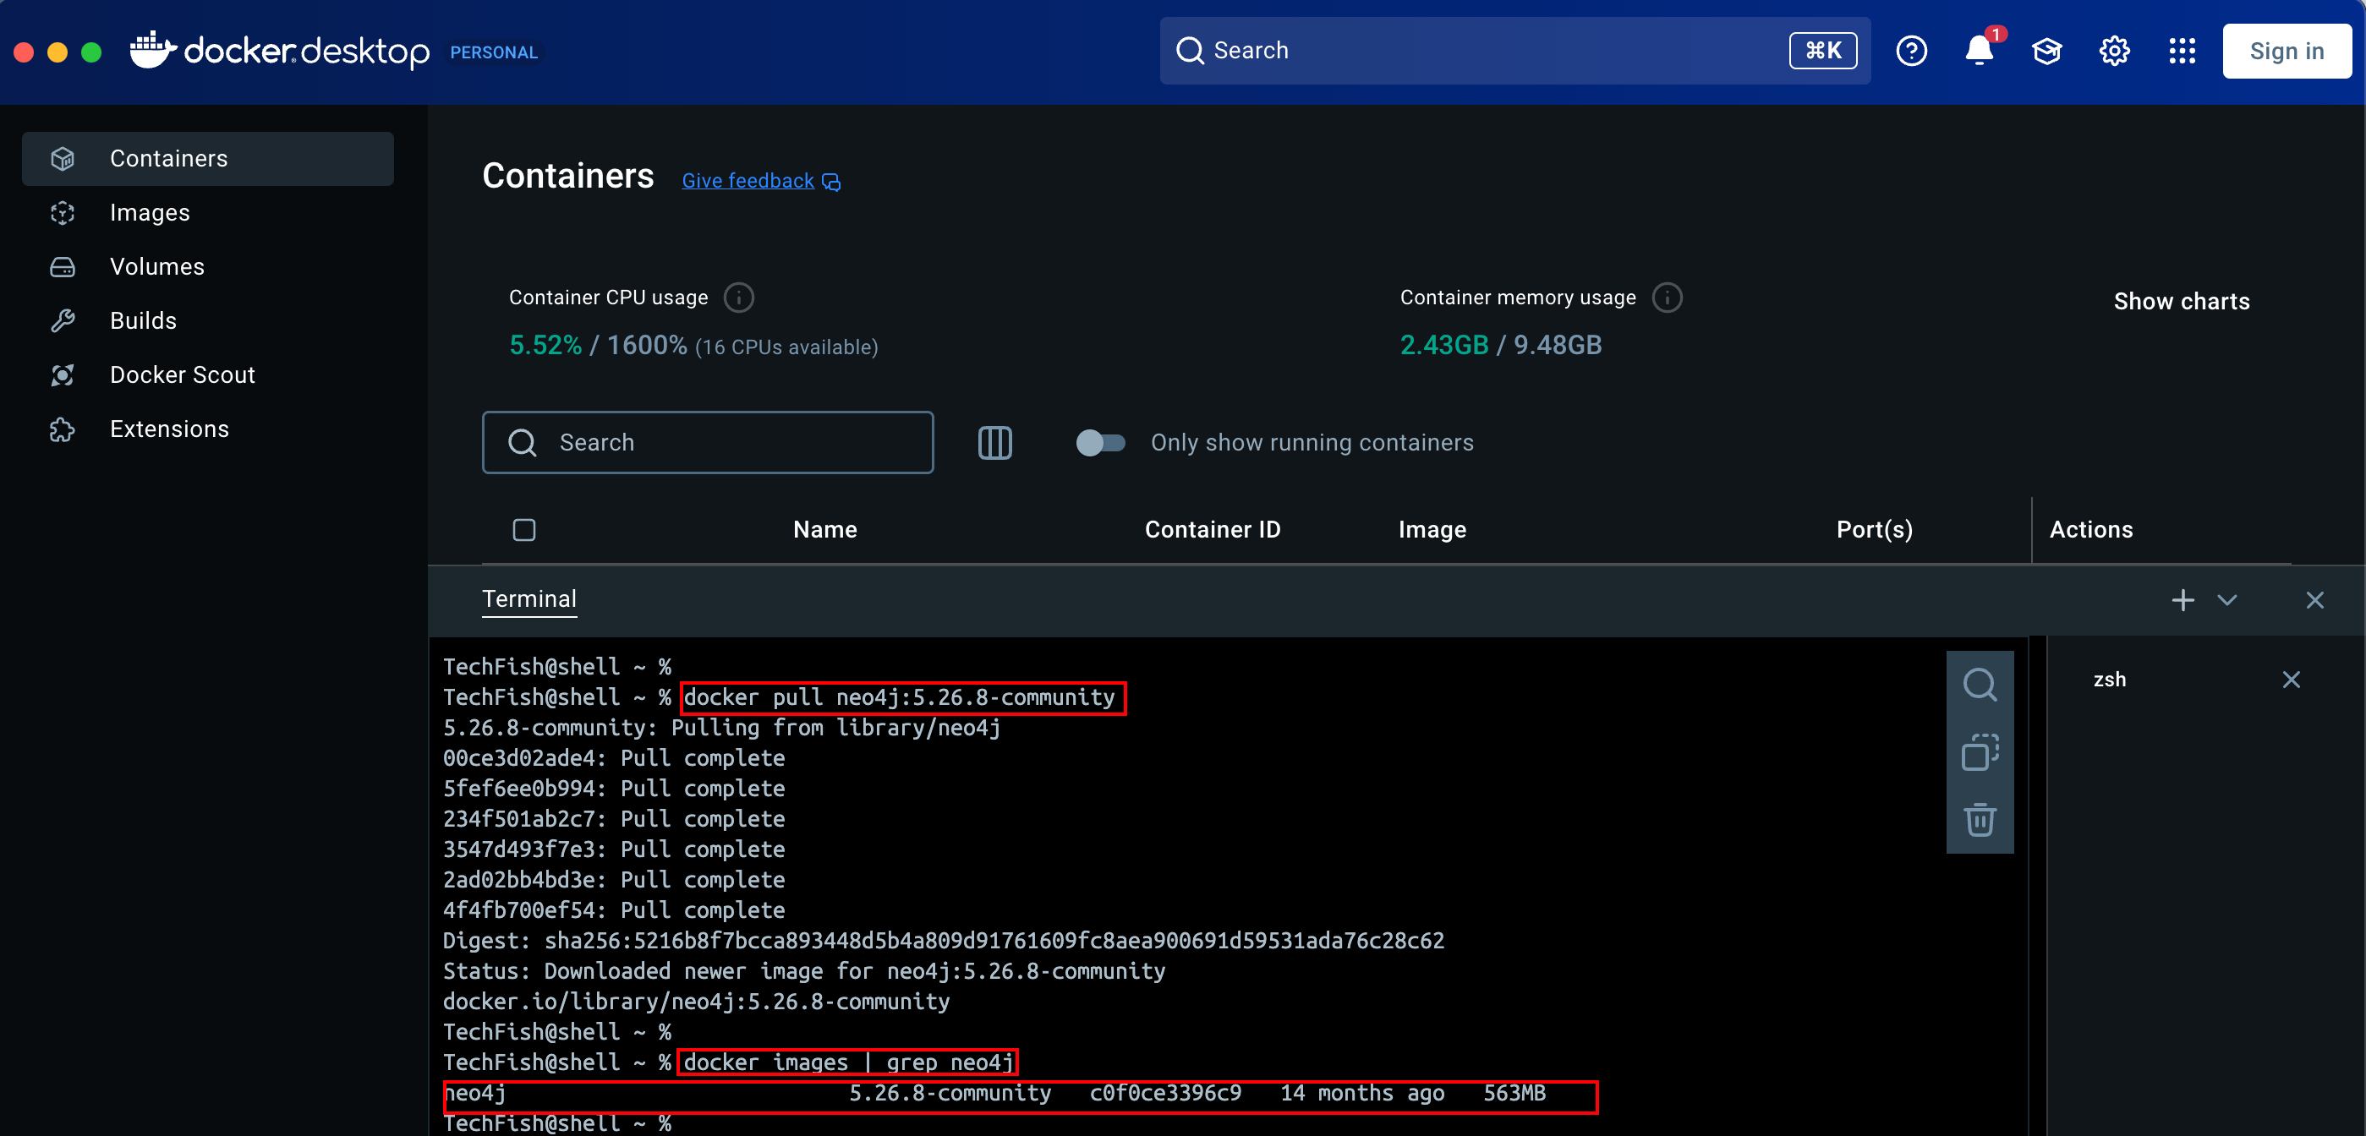Click the Sign in button

click(x=2287, y=52)
